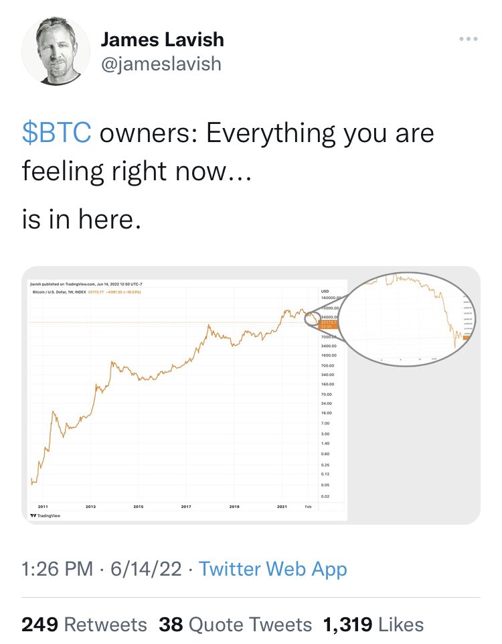Viewport: 502px width, 644px height.
Task: Click the @jameslavish handle
Action: 161,64
